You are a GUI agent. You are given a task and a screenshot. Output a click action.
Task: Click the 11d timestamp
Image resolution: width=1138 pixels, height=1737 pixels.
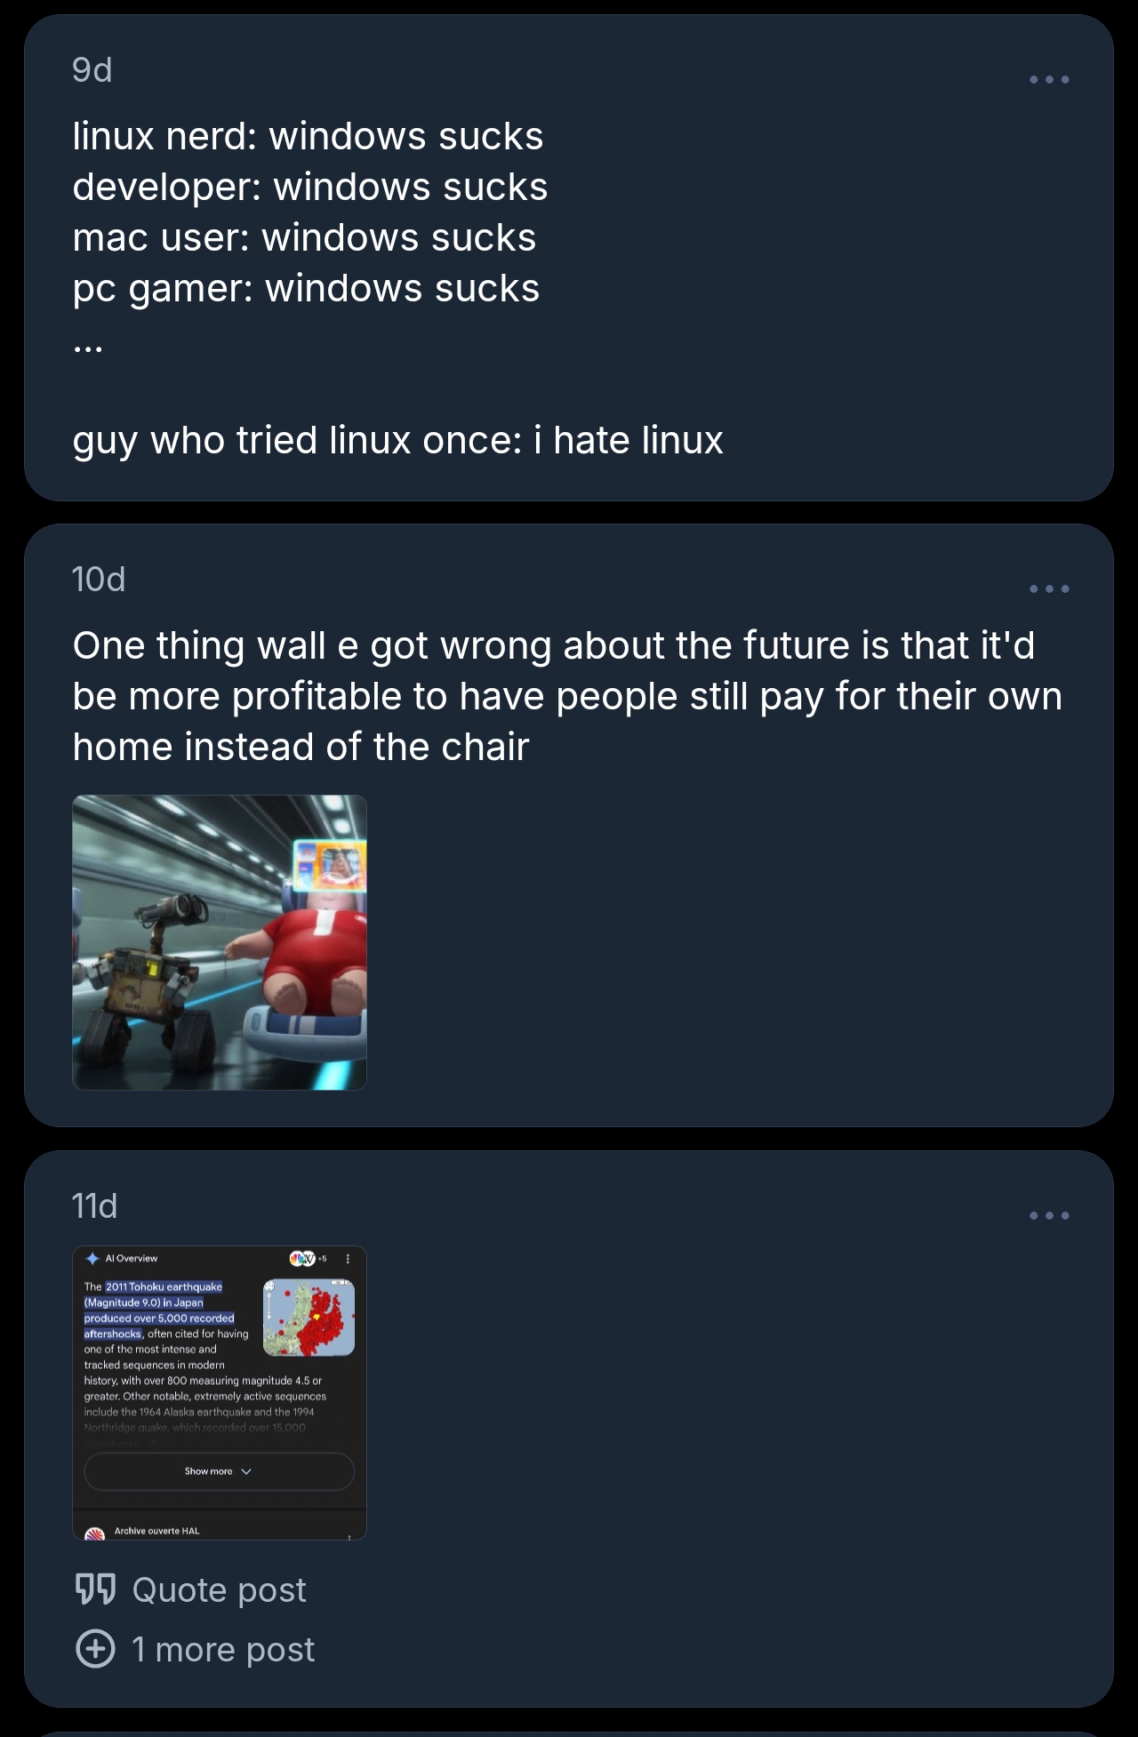[94, 1206]
